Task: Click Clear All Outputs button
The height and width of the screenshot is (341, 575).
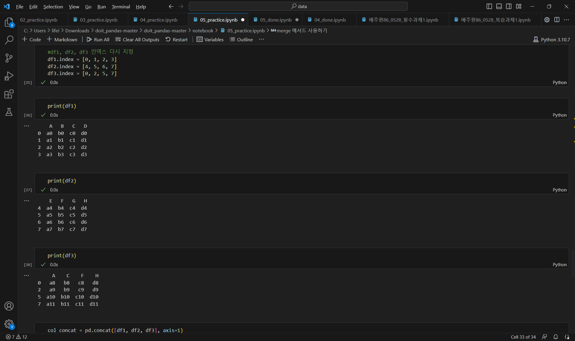Action: pos(137,39)
